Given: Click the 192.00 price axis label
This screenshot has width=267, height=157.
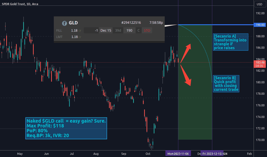Looking at the screenshot, I should pos(260,13).
